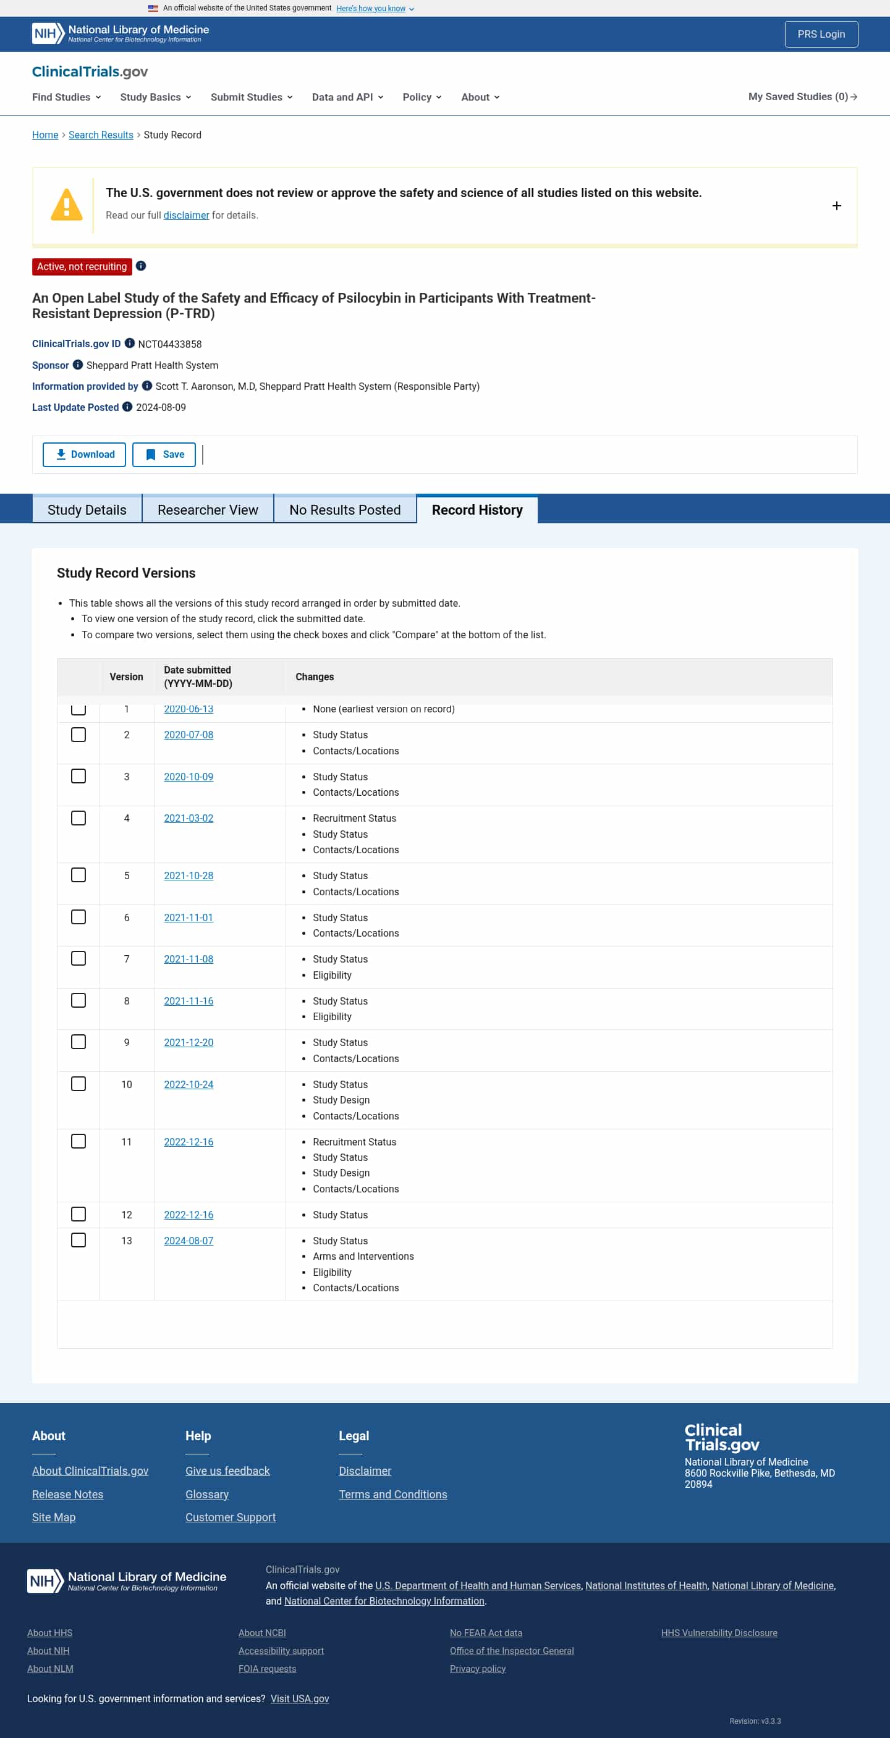The height and width of the screenshot is (1738, 890).
Task: Click the NIH National Library of Medicine header logo
Action: [120, 33]
